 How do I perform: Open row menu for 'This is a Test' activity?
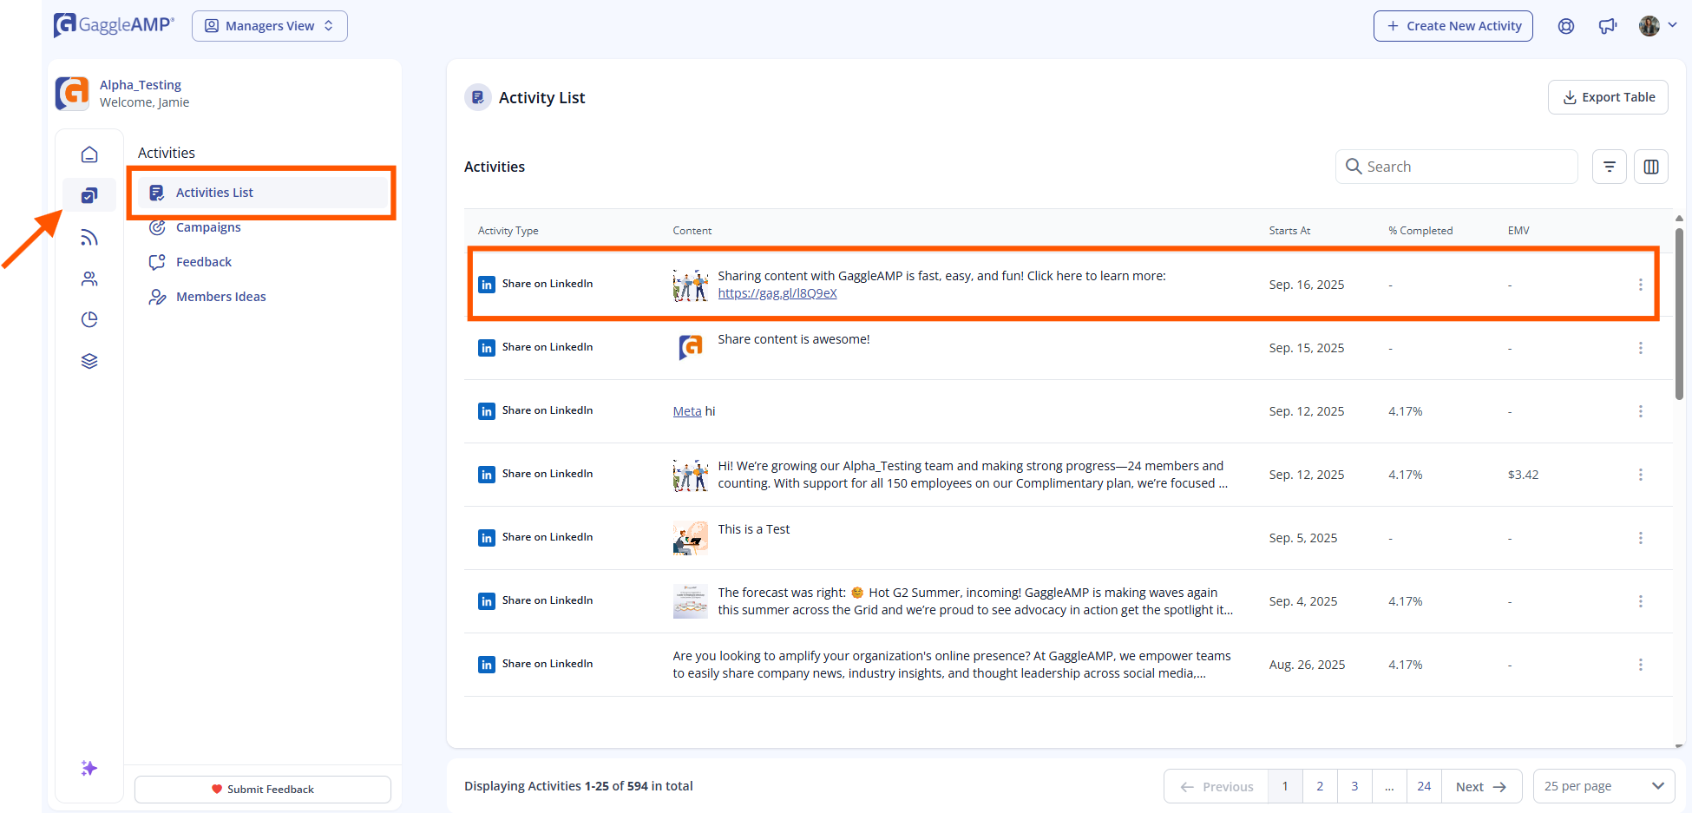(1640, 538)
